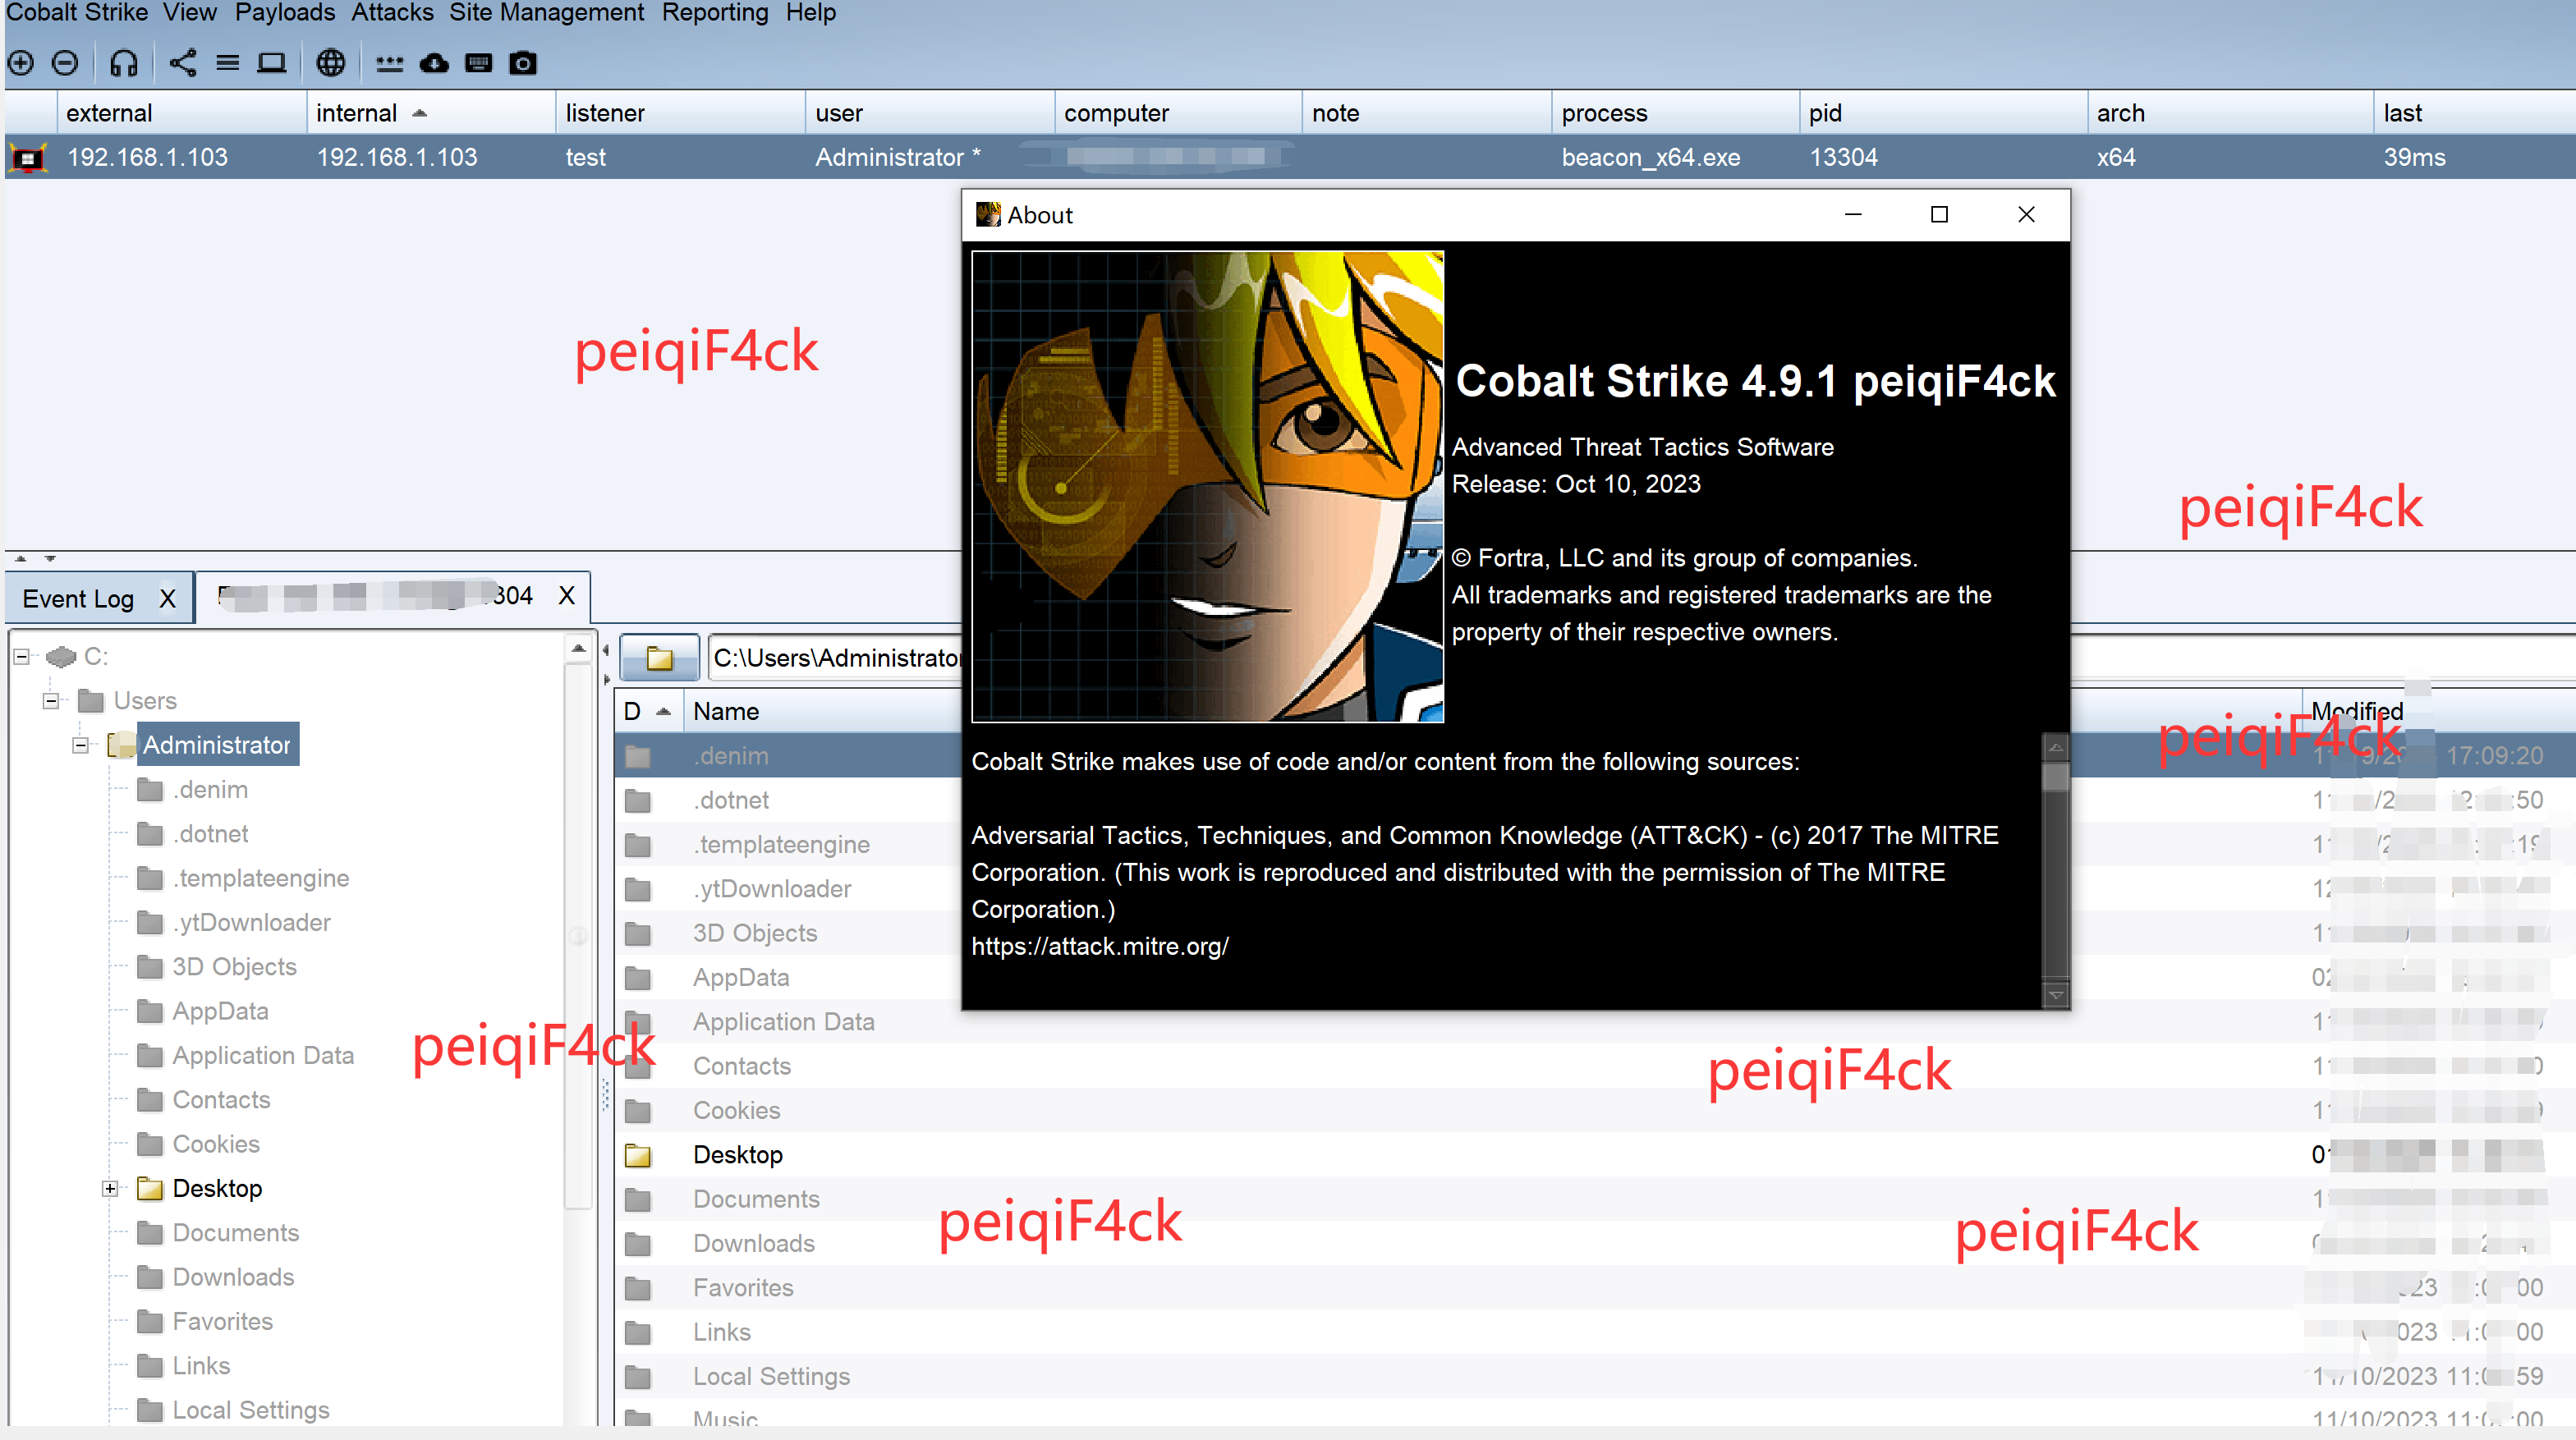This screenshot has width=2576, height=1440.
Task: Click the up arrow on session pane splitter
Action: coord(20,559)
